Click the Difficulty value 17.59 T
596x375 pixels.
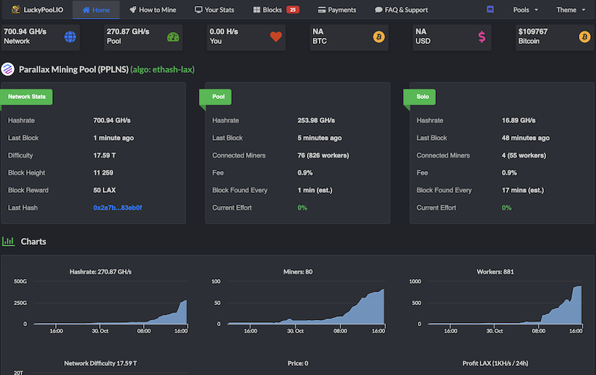tap(104, 156)
